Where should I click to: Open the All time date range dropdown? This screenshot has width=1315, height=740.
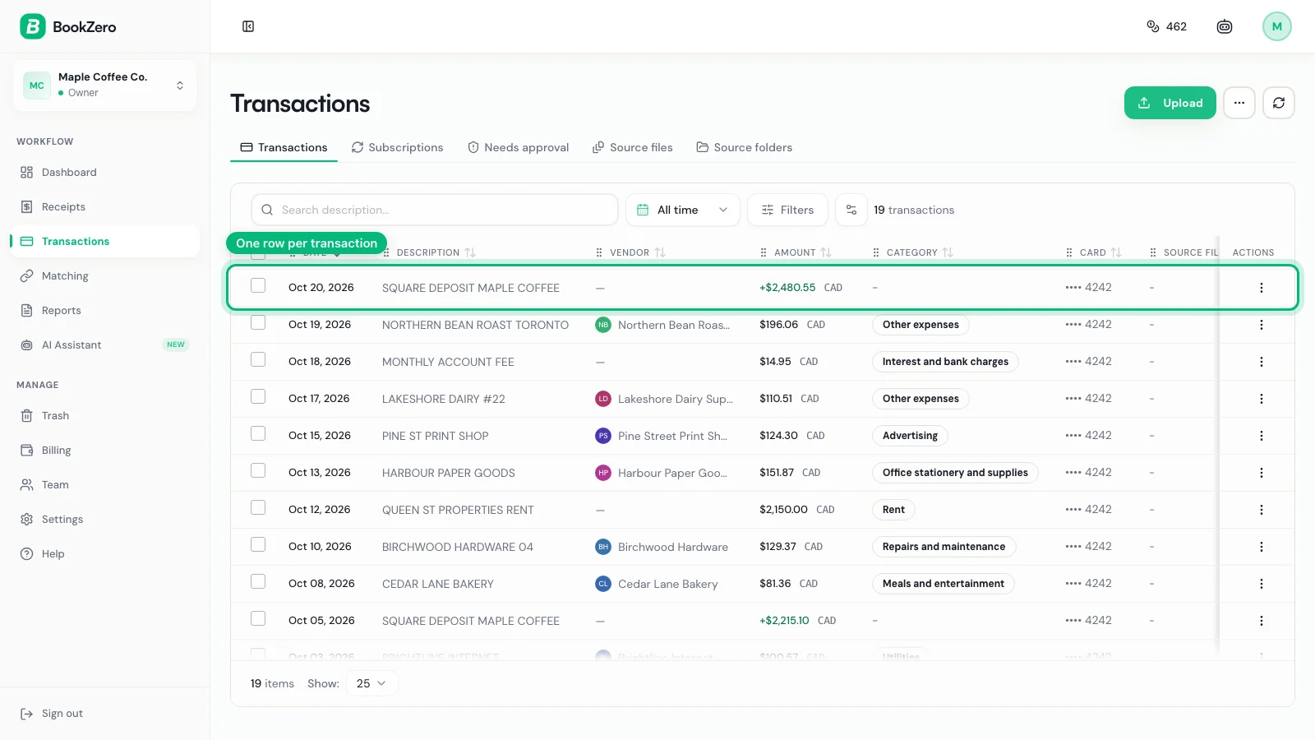[x=682, y=210]
